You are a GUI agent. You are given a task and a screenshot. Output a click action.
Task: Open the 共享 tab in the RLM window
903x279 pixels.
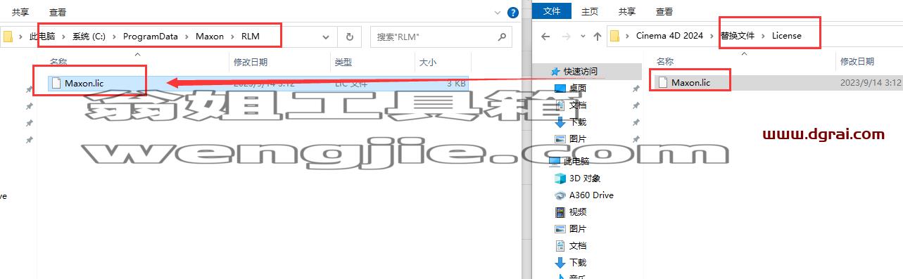(20, 12)
